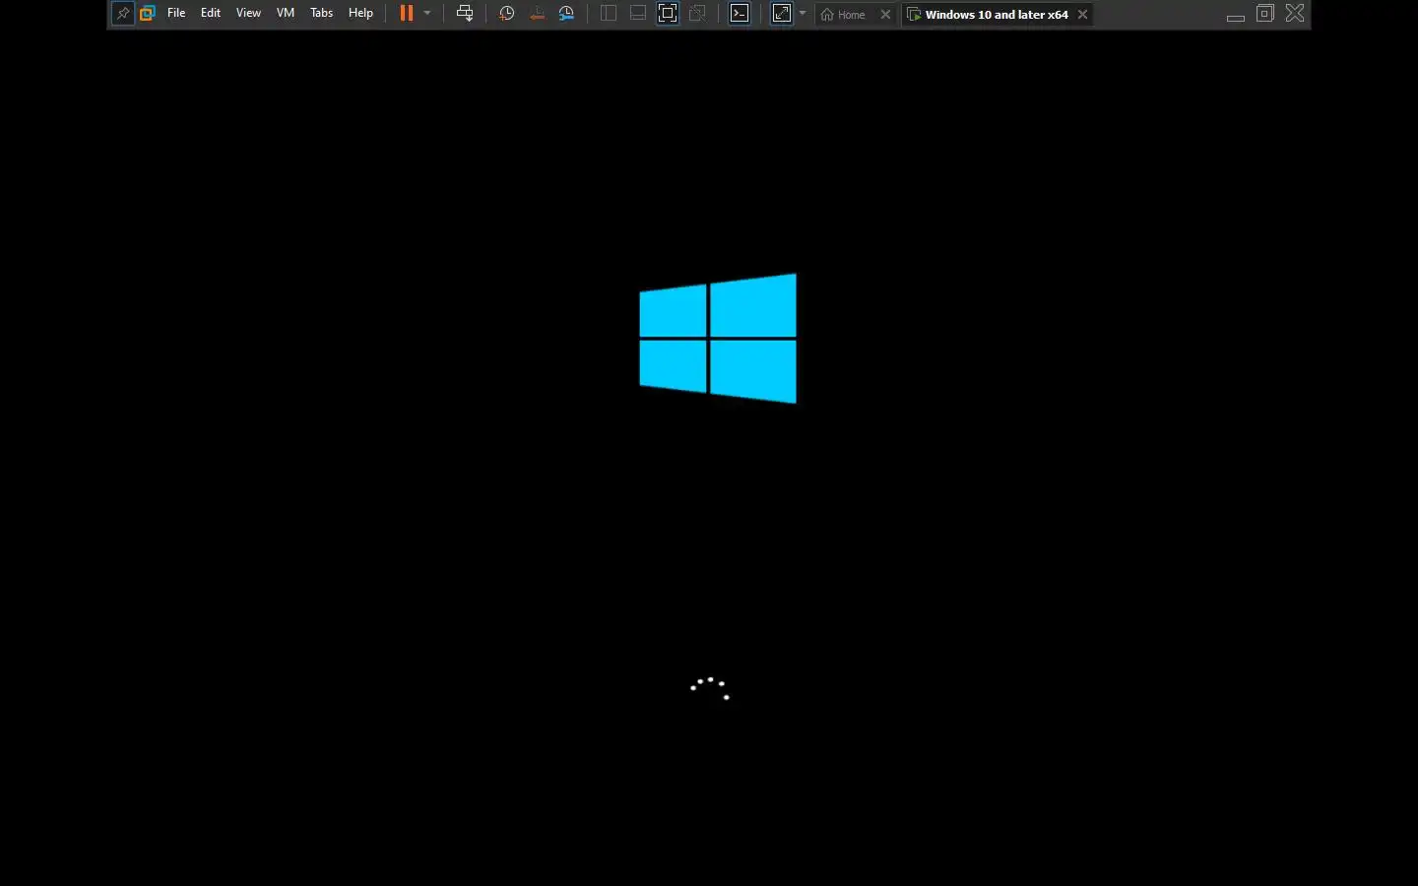This screenshot has width=1418, height=886.
Task: Unpin the fullscreen toolbar with the pin icon
Action: [122, 14]
